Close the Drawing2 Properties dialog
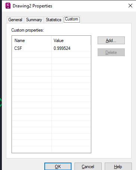136x170 pixels. tap(130, 6)
